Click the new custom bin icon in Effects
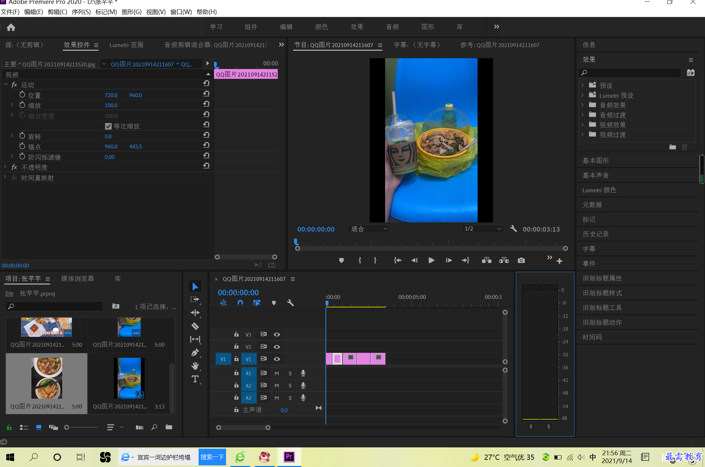Image resolution: width=705 pixels, height=467 pixels. (673, 147)
